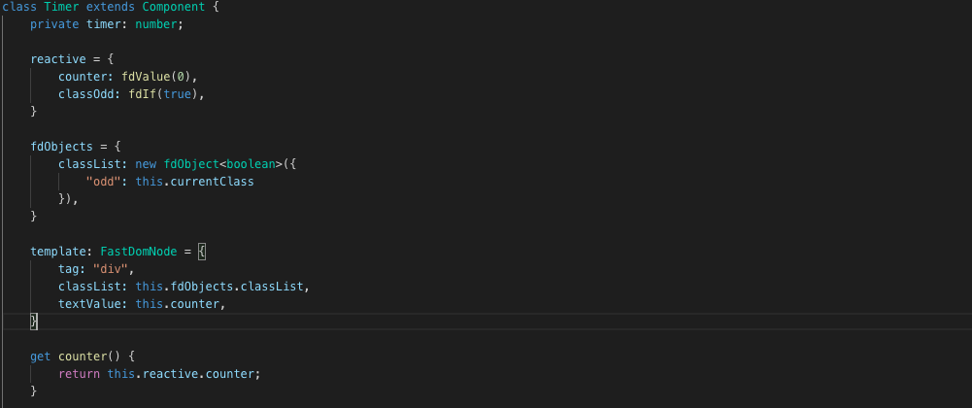
Task: Click the get keyword of counter getter
Action: [x=40, y=357]
